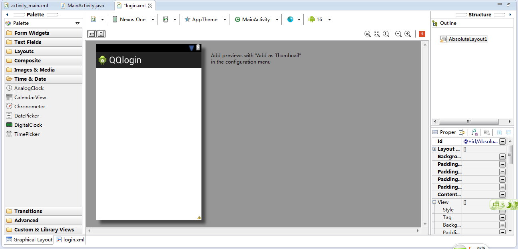Toggle show advanced properties icon
Screen dimensions: 518x249
(462, 132)
